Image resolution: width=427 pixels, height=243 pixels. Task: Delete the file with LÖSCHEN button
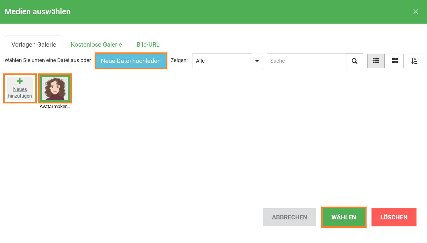pyautogui.click(x=394, y=217)
